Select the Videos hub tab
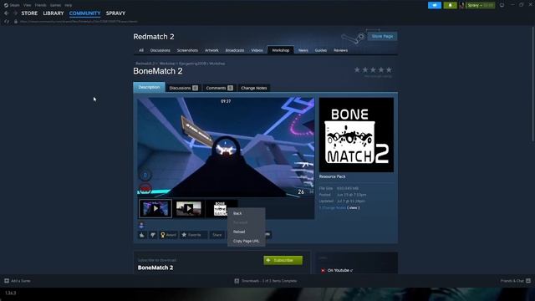 [257, 50]
